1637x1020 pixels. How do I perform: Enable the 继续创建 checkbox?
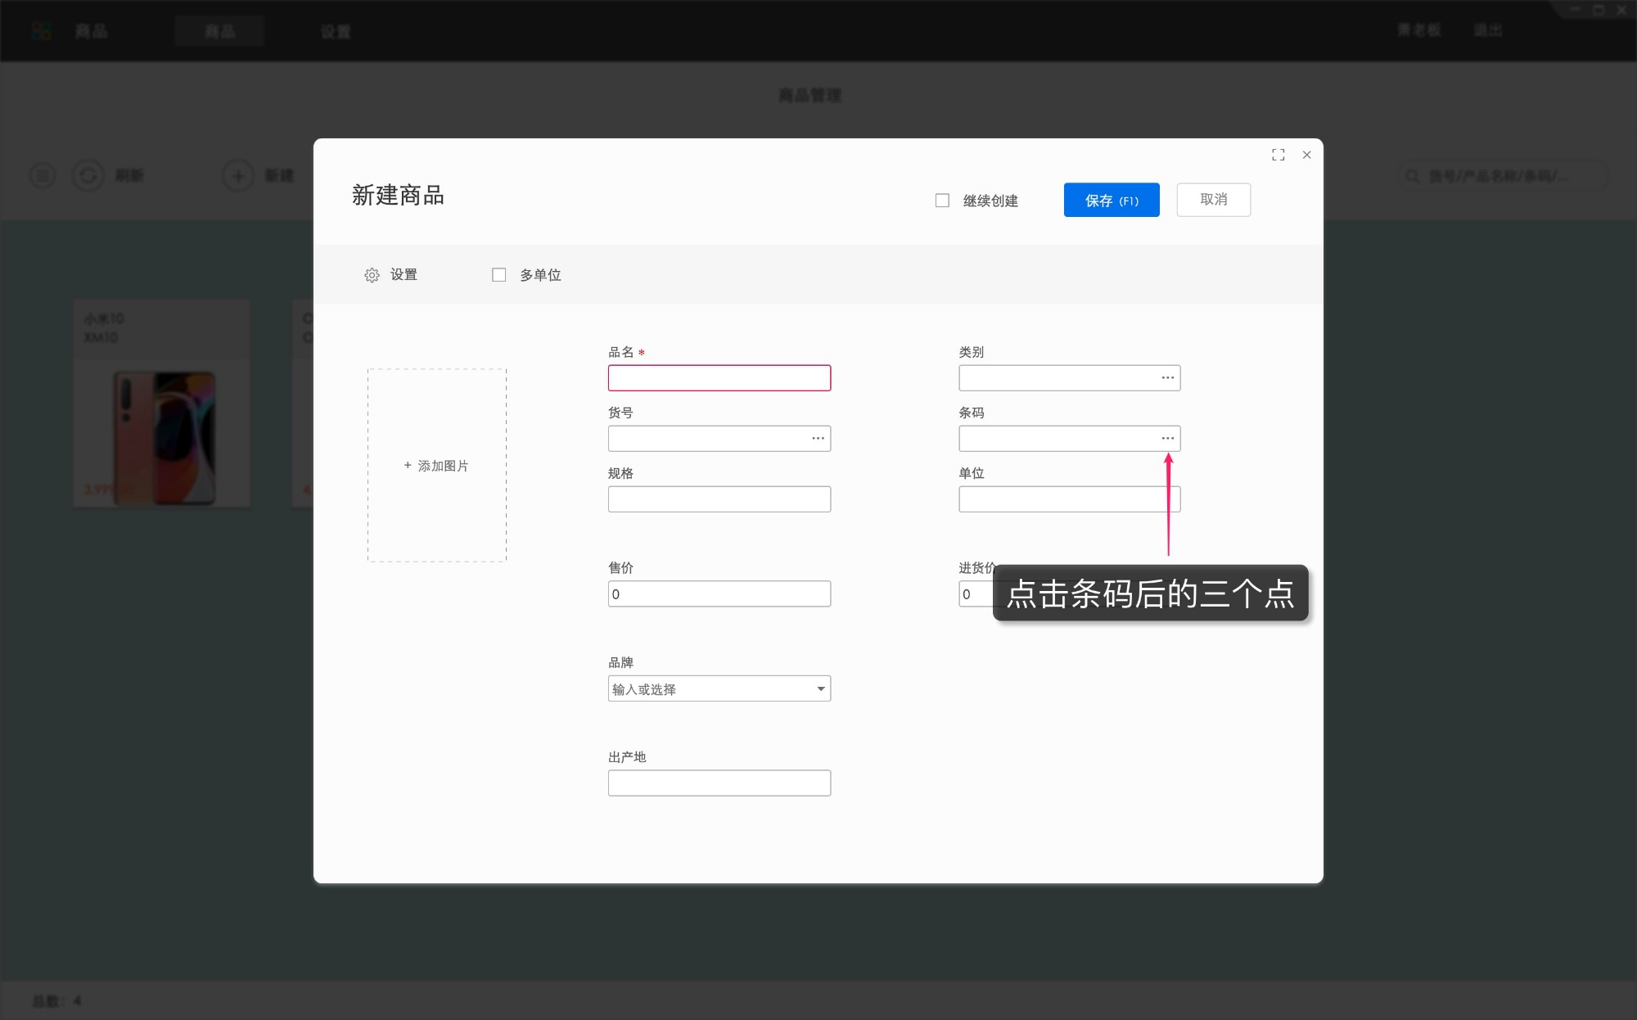[942, 201]
